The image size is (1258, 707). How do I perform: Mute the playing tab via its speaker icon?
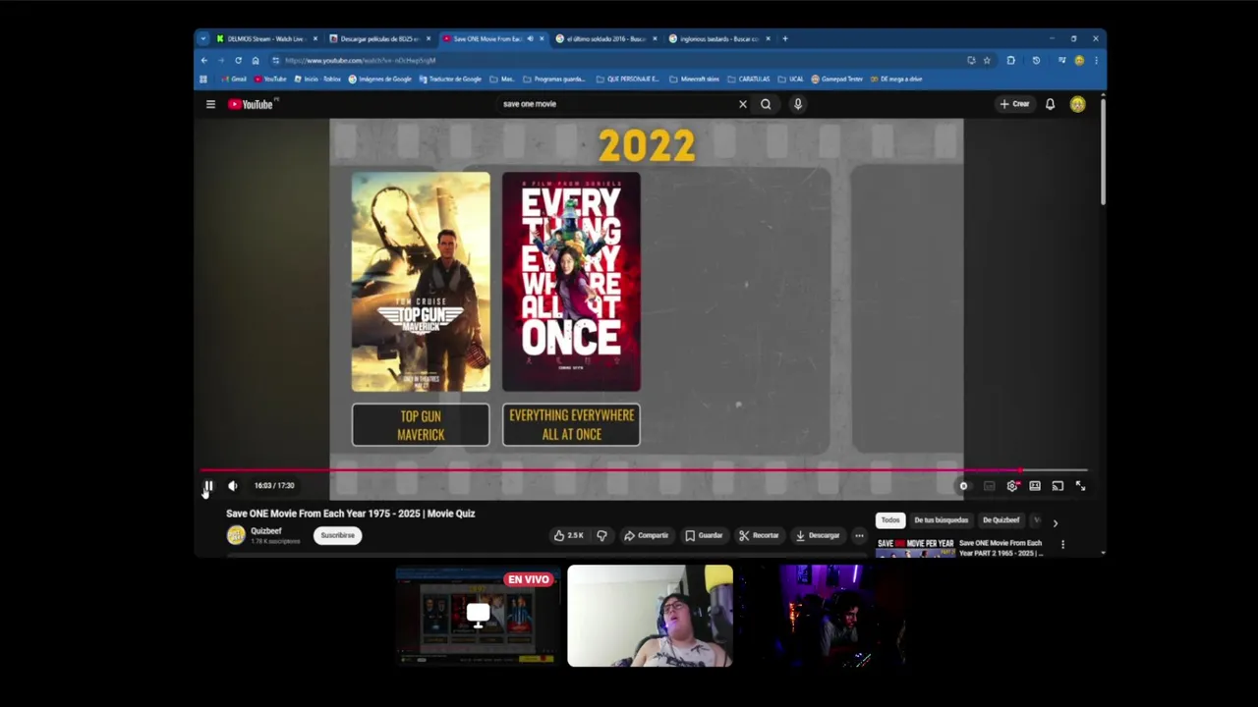pyautogui.click(x=530, y=39)
